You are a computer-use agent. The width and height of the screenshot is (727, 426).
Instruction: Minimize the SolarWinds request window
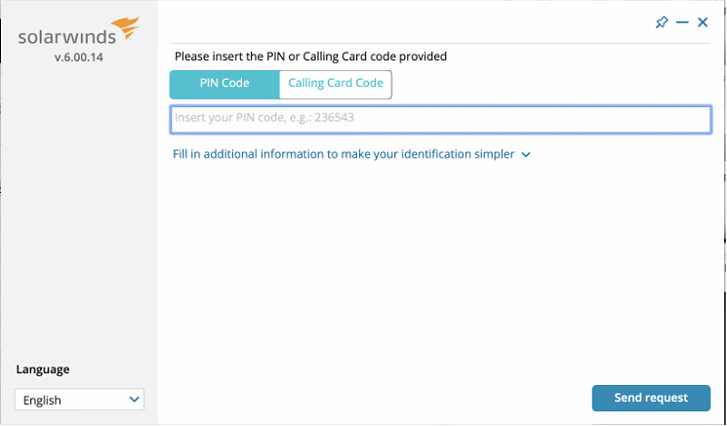tap(682, 22)
